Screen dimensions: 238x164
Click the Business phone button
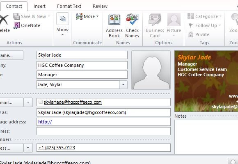(x=11, y=148)
